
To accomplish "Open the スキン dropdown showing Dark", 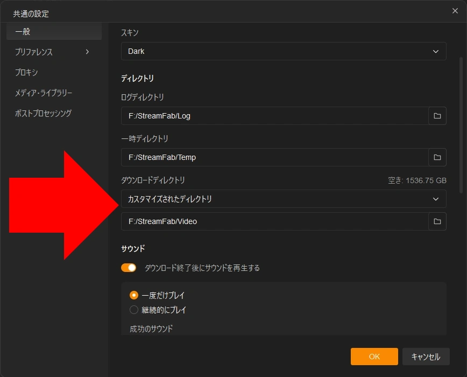I will pos(284,51).
